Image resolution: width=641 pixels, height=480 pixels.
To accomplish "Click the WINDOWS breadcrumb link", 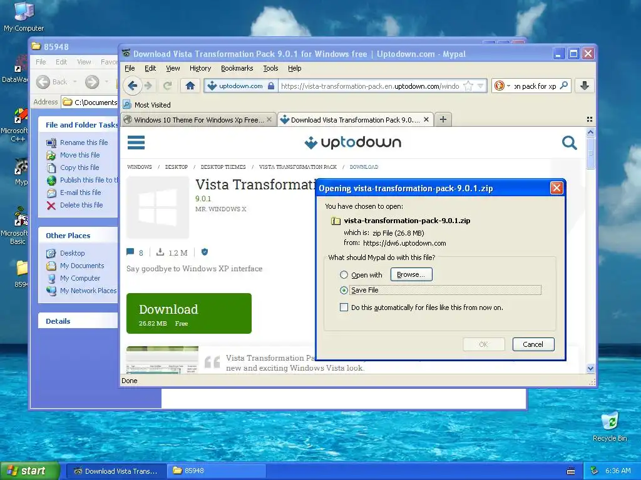I will (140, 167).
